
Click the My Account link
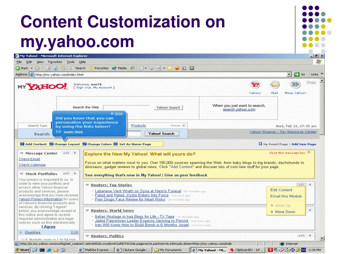pos(103,87)
